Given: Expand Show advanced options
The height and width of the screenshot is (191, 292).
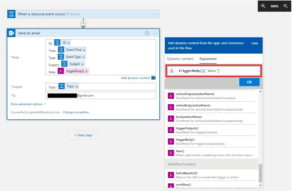Looking at the screenshot, I should pos(28,104).
